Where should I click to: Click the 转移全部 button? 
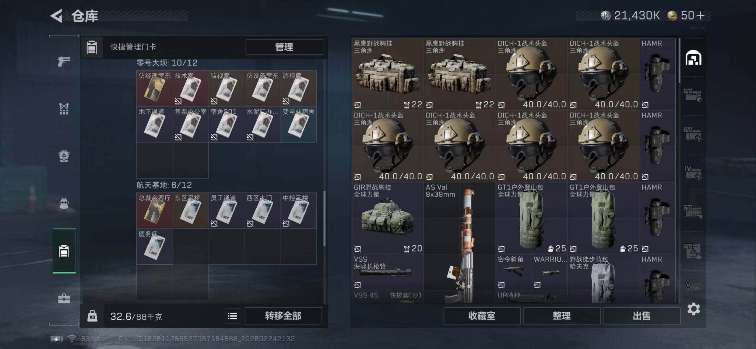[283, 316]
